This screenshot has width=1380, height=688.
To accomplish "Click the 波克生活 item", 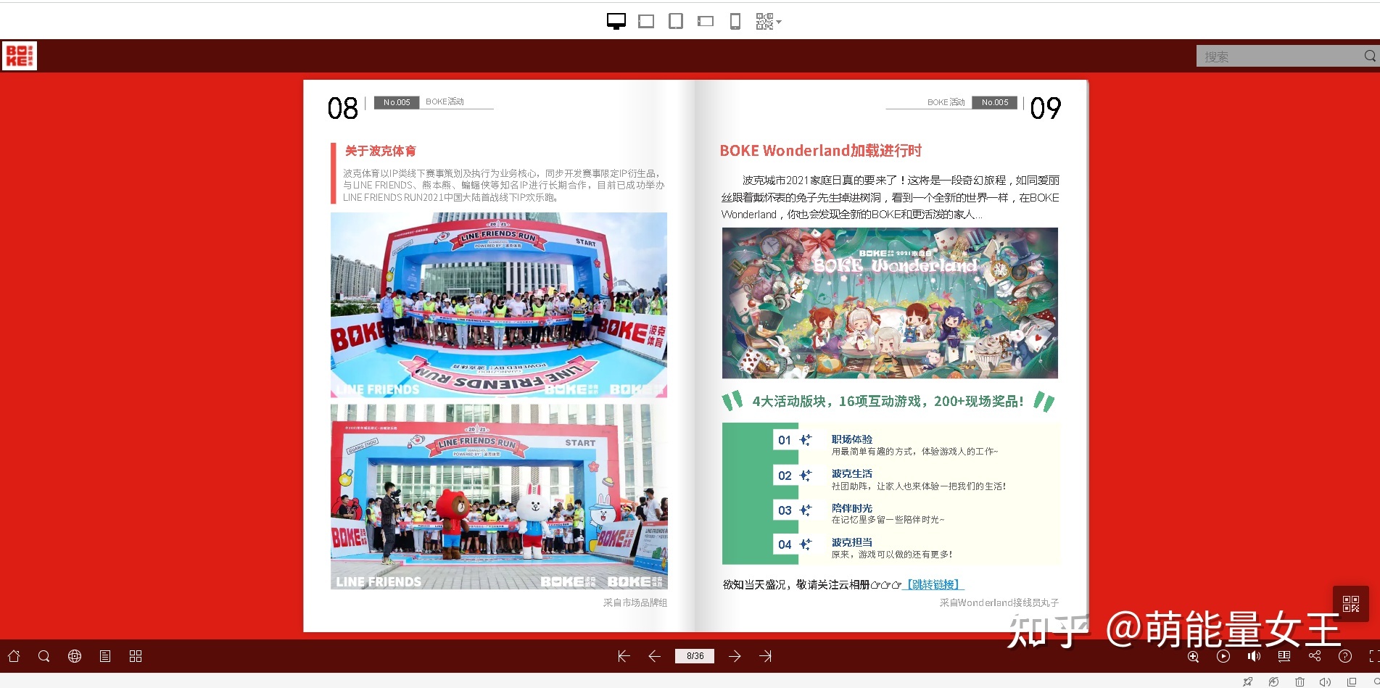I will (852, 473).
